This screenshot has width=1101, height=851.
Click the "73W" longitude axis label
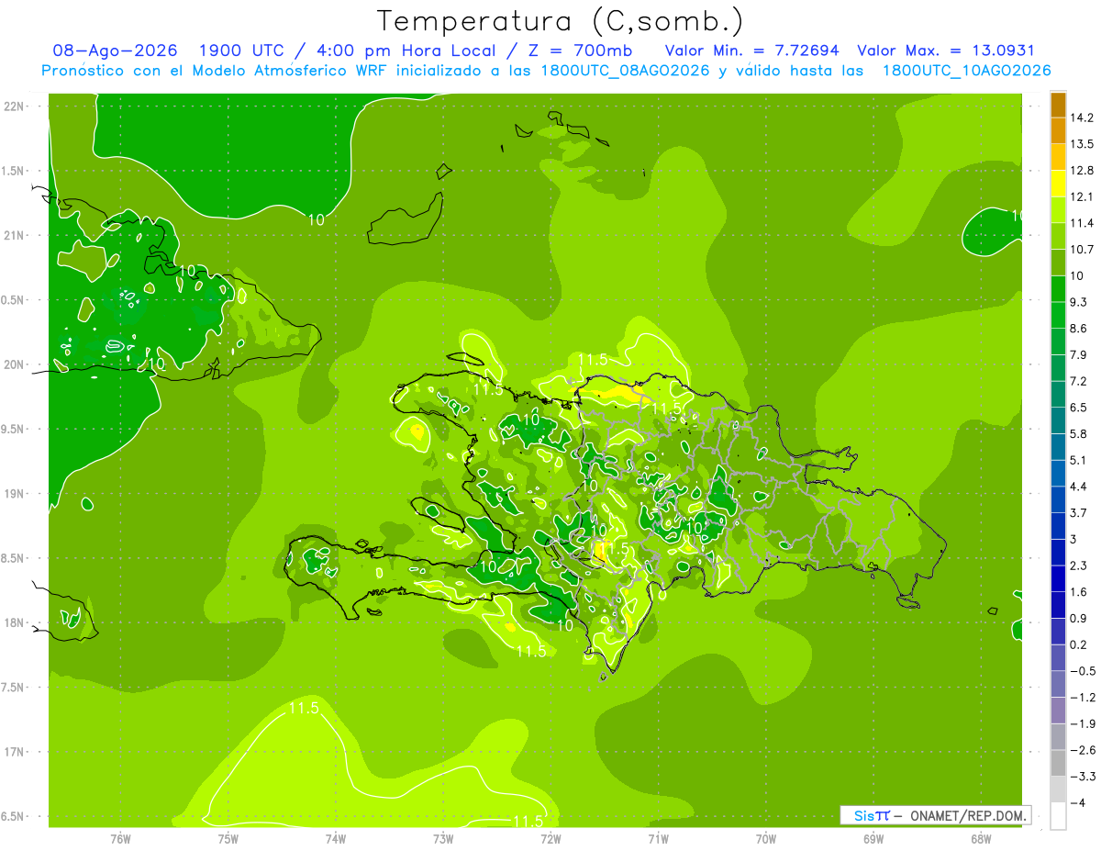(443, 838)
